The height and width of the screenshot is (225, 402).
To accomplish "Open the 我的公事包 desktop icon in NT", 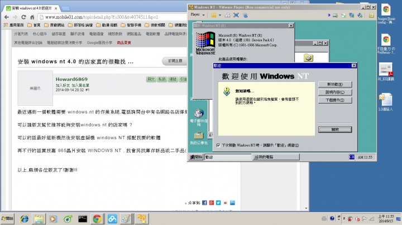I will click(199, 138).
